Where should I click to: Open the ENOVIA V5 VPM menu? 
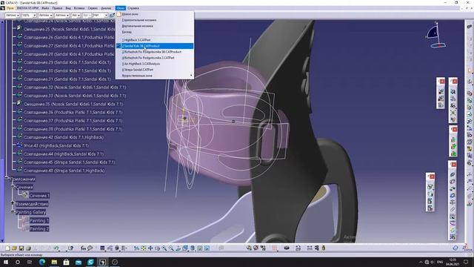click(27, 8)
